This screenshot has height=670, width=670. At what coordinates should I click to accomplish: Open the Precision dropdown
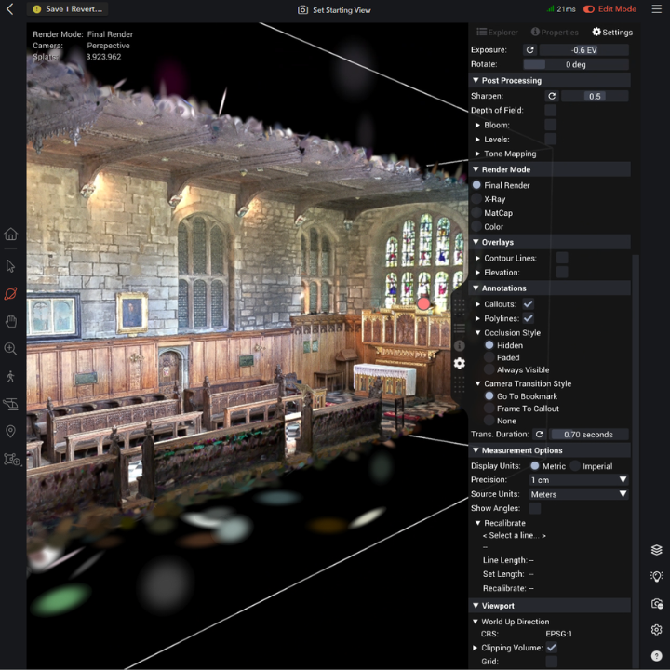[x=579, y=480]
